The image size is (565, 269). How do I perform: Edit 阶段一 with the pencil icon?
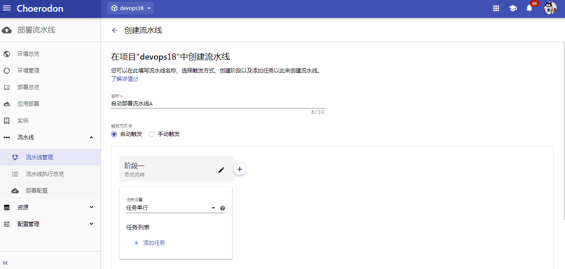[221, 170]
